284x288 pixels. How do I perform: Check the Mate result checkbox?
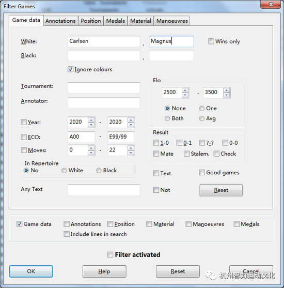(156, 154)
